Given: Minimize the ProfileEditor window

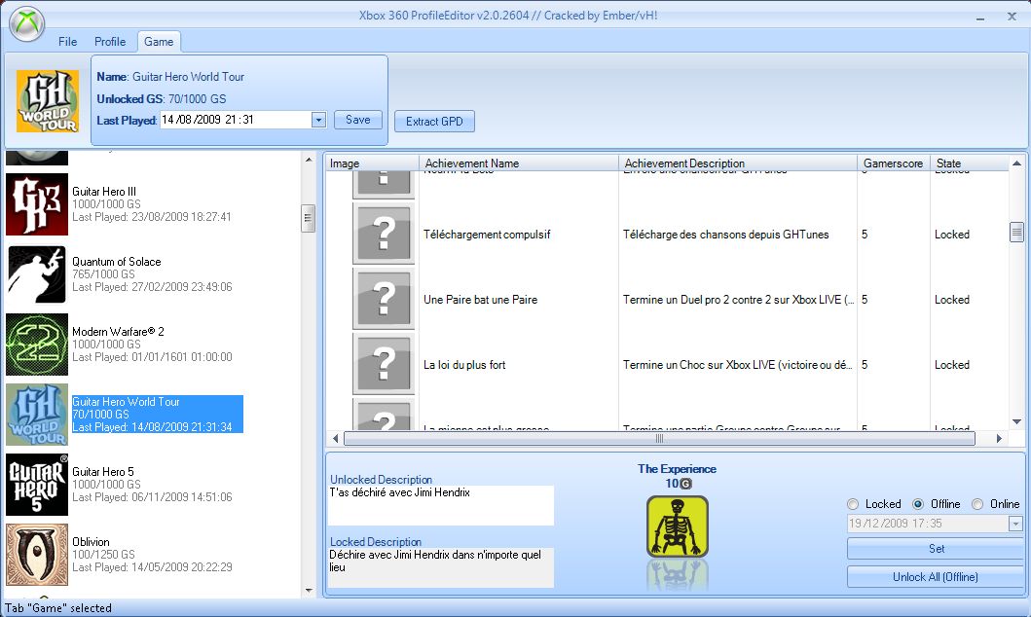Looking at the screenshot, I should (980, 18).
